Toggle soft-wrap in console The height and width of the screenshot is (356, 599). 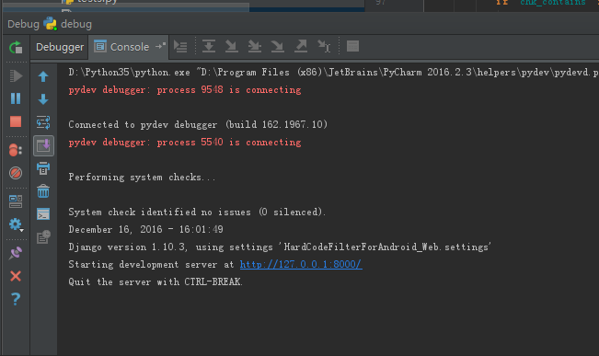click(x=43, y=122)
